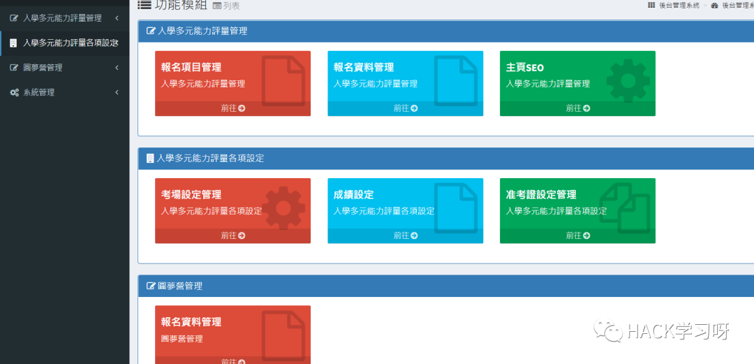Open 准考證設定管理 green card title

(x=541, y=195)
